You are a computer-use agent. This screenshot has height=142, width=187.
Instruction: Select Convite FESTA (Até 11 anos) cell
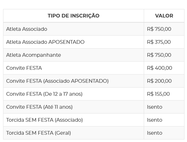(39, 107)
